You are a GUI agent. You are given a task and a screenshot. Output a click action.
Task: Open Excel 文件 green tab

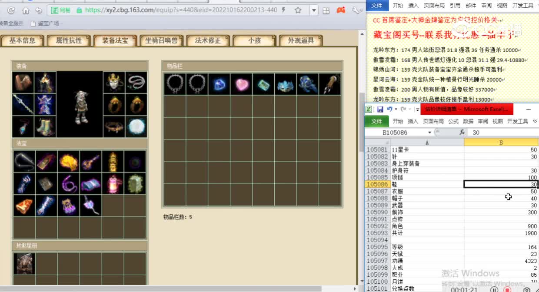click(x=377, y=121)
